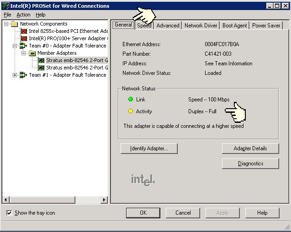The width and height of the screenshot is (291, 232).
Task: Click the unselected Stratus emb-82546 adapter's icon
Action: [41, 68]
